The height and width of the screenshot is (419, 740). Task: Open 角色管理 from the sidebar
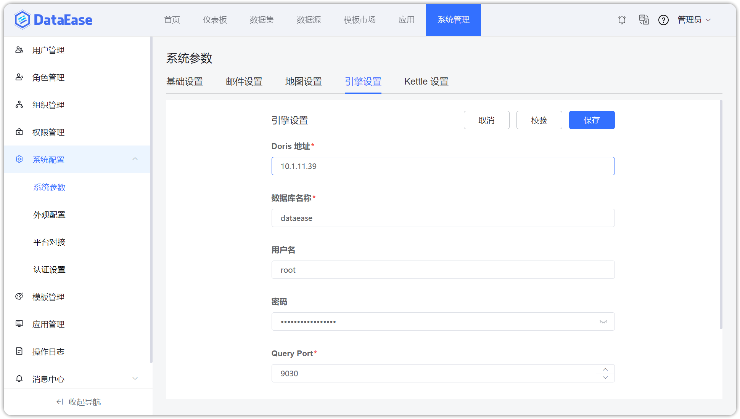point(48,77)
